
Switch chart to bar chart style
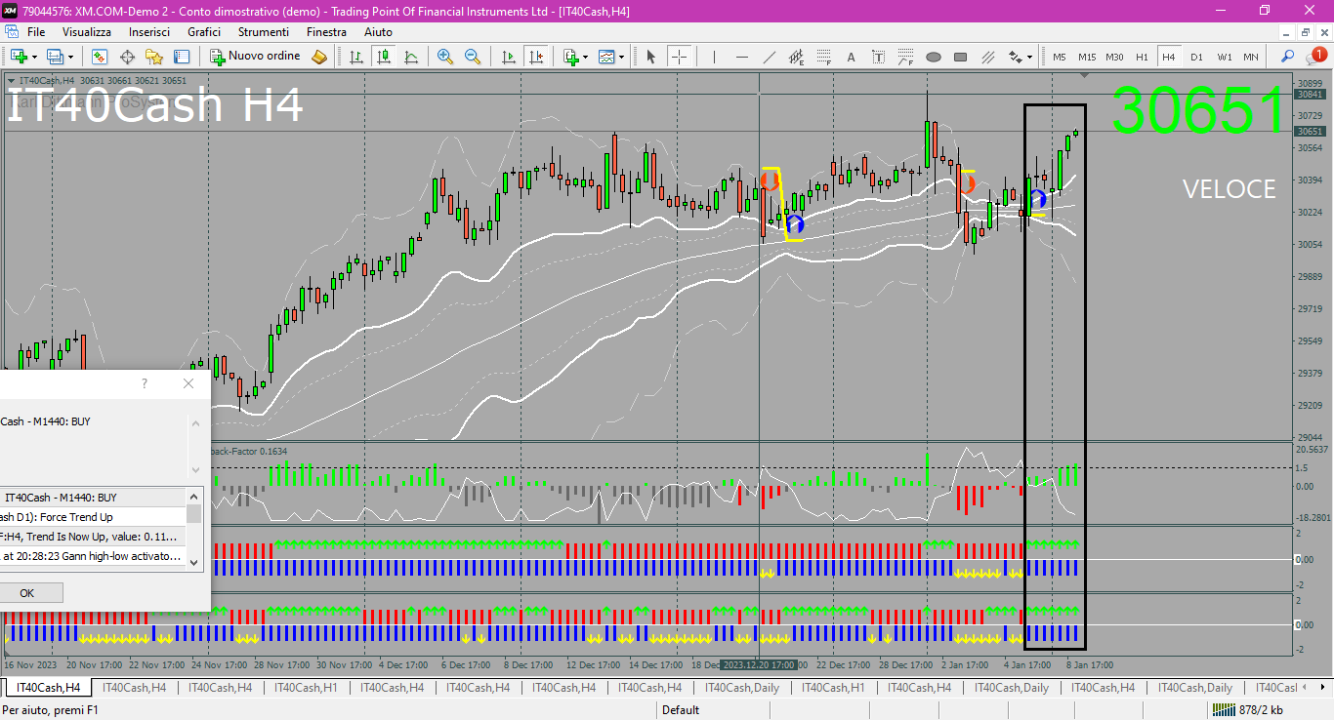click(x=356, y=57)
